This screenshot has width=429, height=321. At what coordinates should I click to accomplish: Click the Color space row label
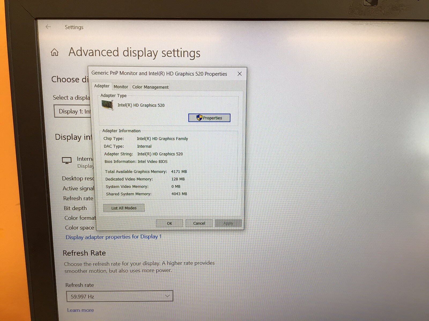[x=79, y=228]
